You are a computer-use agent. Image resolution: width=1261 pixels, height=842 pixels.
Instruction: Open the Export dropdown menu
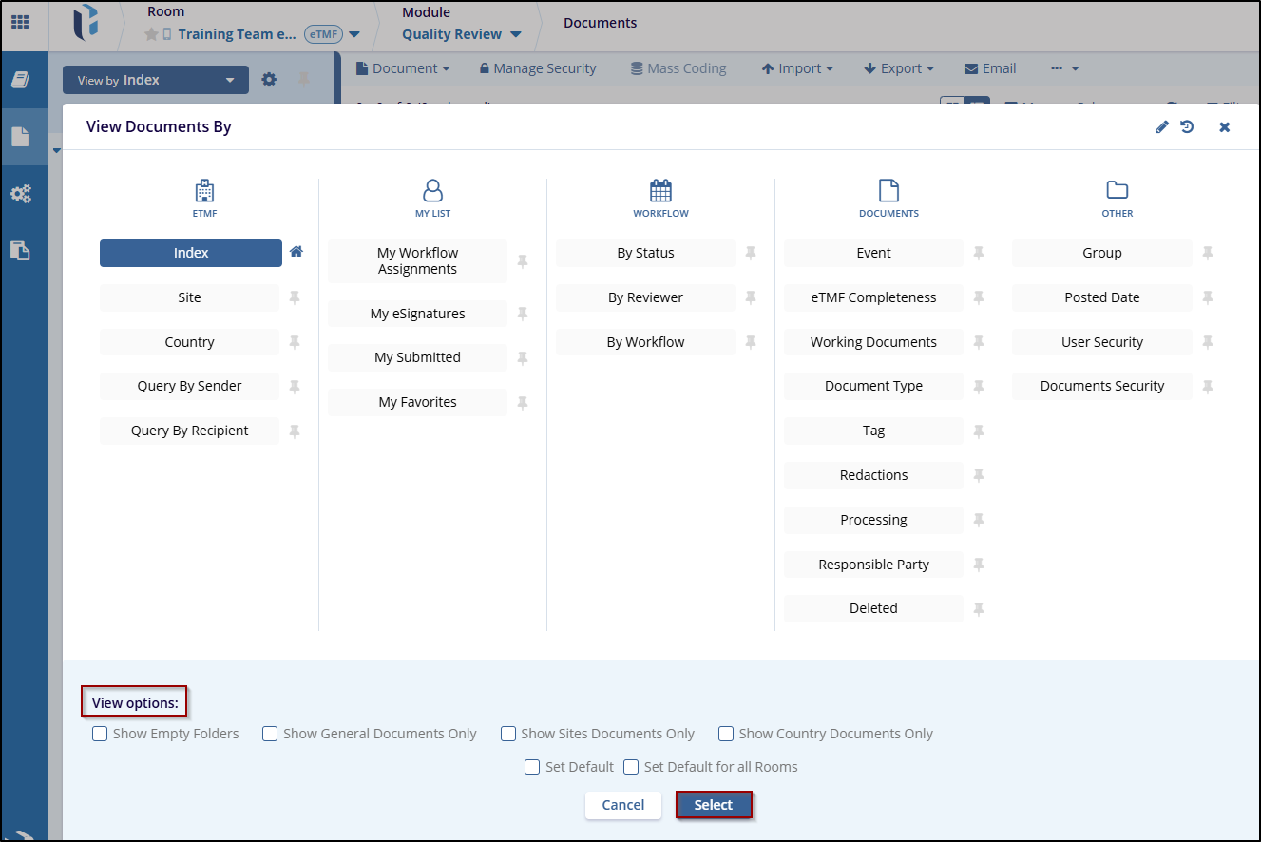tap(898, 68)
